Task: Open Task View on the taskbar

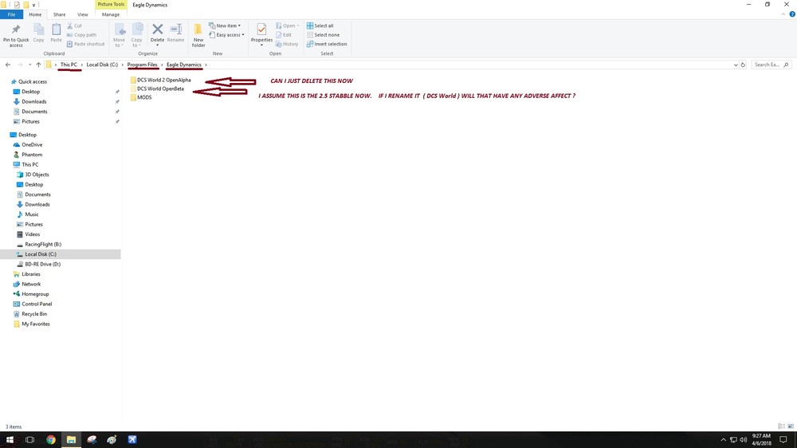Action: 29,439
